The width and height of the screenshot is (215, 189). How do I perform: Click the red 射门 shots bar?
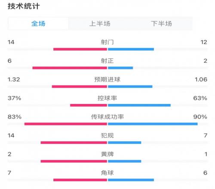pyautogui.click(x=80, y=49)
